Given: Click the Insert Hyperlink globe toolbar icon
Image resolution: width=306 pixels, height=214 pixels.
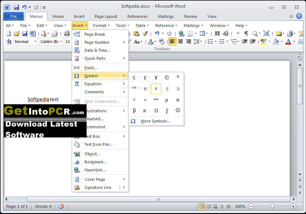Looking at the screenshot, I should [x=181, y=34].
